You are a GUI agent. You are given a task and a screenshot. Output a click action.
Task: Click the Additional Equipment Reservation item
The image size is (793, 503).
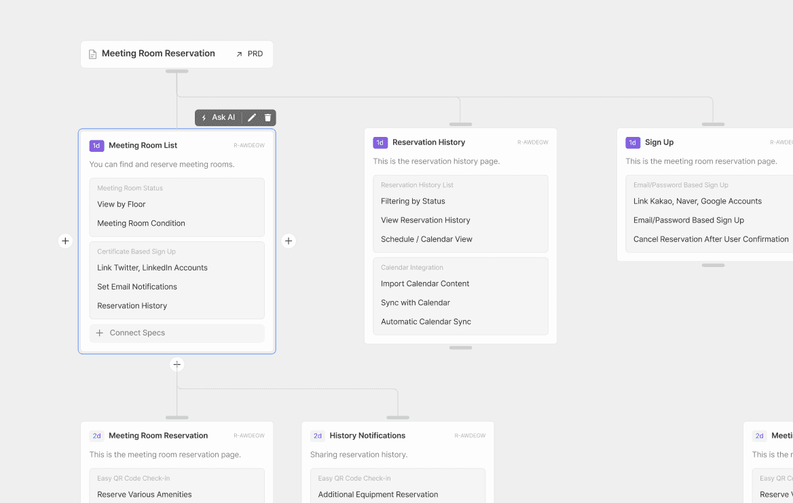tap(378, 495)
